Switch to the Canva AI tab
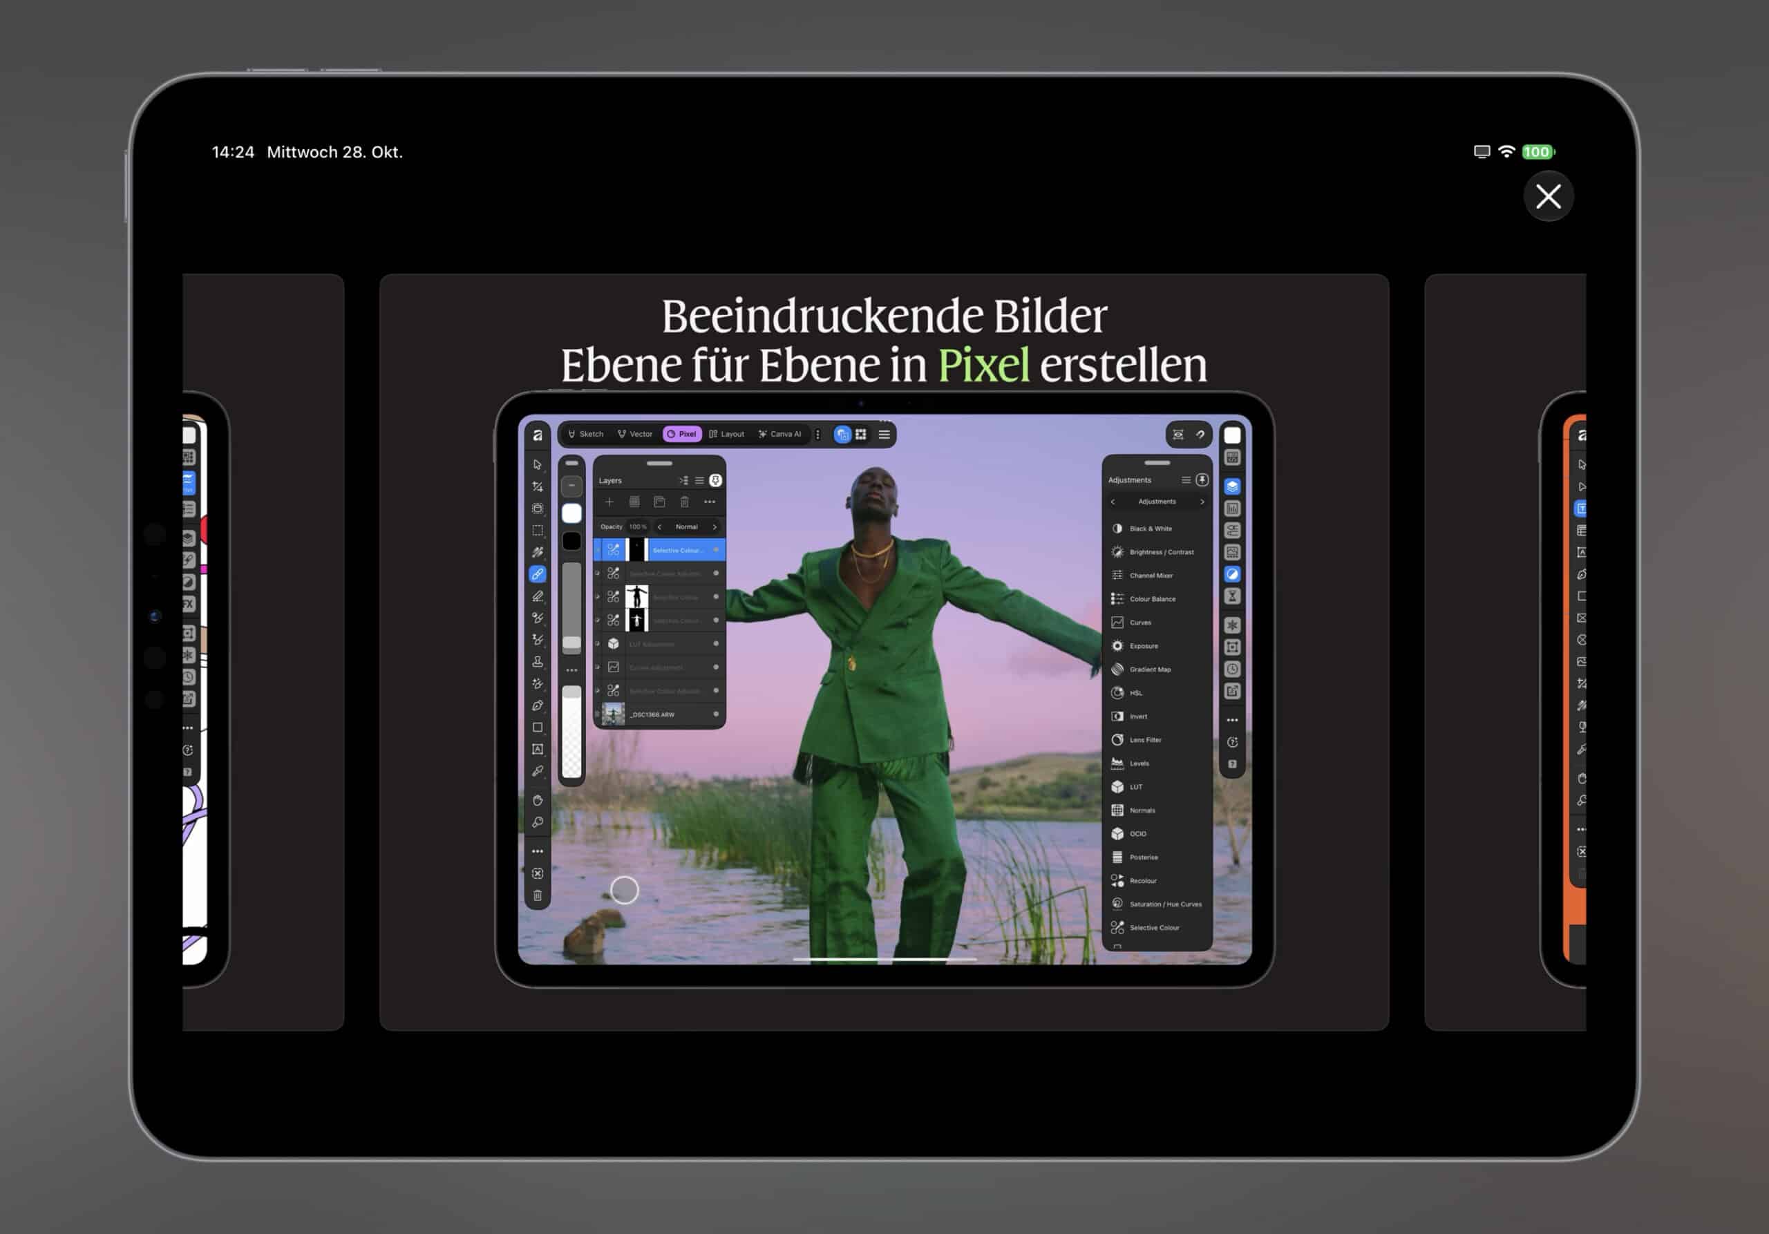Image resolution: width=1769 pixels, height=1234 pixels. pos(779,435)
